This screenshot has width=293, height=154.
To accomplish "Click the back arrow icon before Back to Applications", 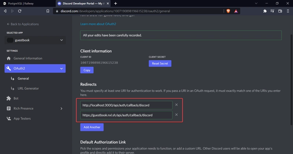I will 8,24.
